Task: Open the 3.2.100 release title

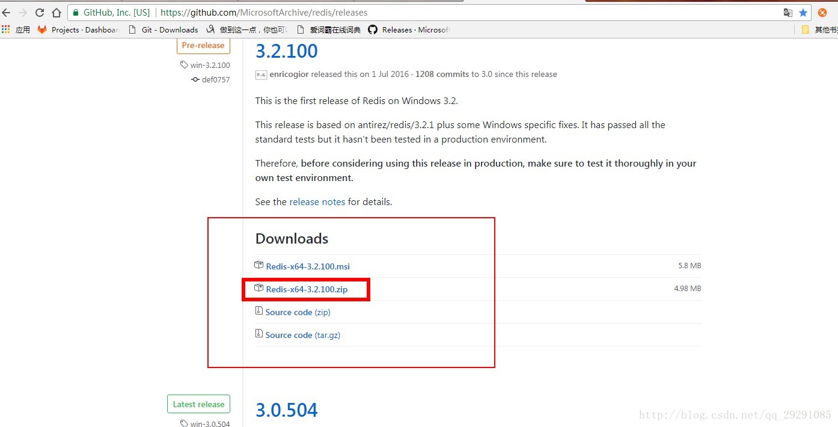Action: 287,51
